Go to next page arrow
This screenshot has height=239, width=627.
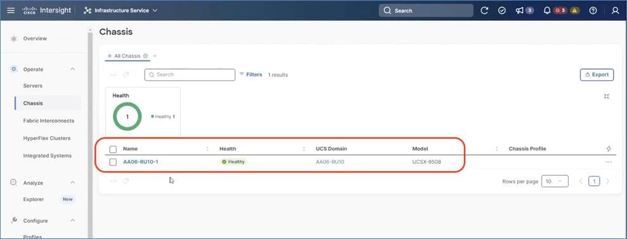pyautogui.click(x=608, y=181)
